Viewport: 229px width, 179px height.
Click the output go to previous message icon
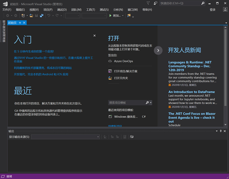tap(112, 137)
